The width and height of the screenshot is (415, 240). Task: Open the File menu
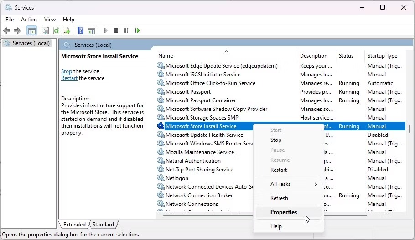[x=10, y=20]
